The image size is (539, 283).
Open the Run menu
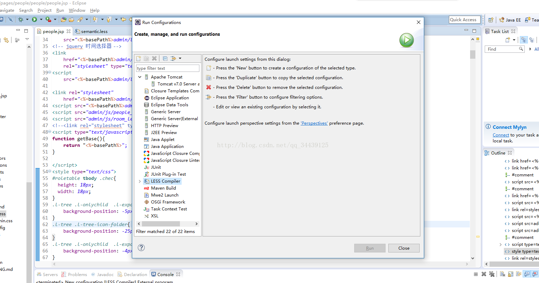(x=60, y=10)
